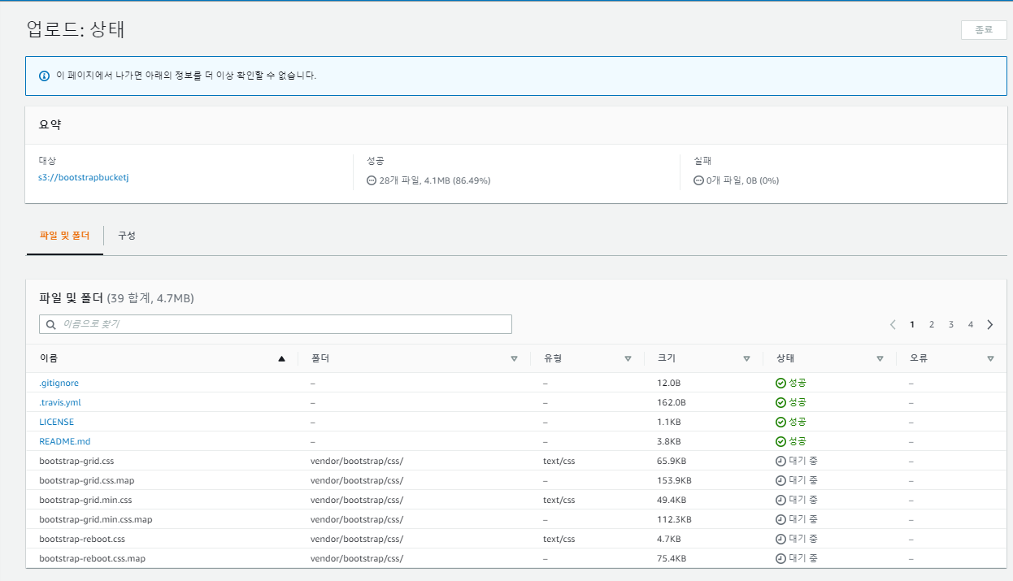This screenshot has width=1013, height=581.
Task: Go to page 3 of file list
Action: click(x=951, y=324)
